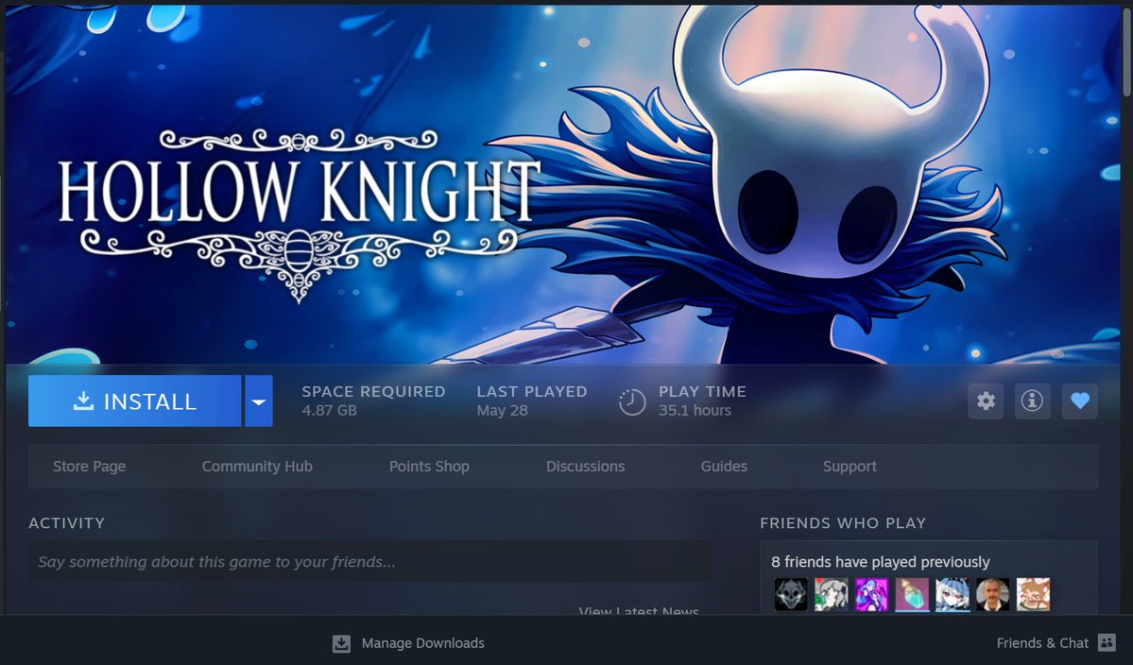The height and width of the screenshot is (665, 1133).
Task: Open the Community Hub
Action: pyautogui.click(x=257, y=467)
